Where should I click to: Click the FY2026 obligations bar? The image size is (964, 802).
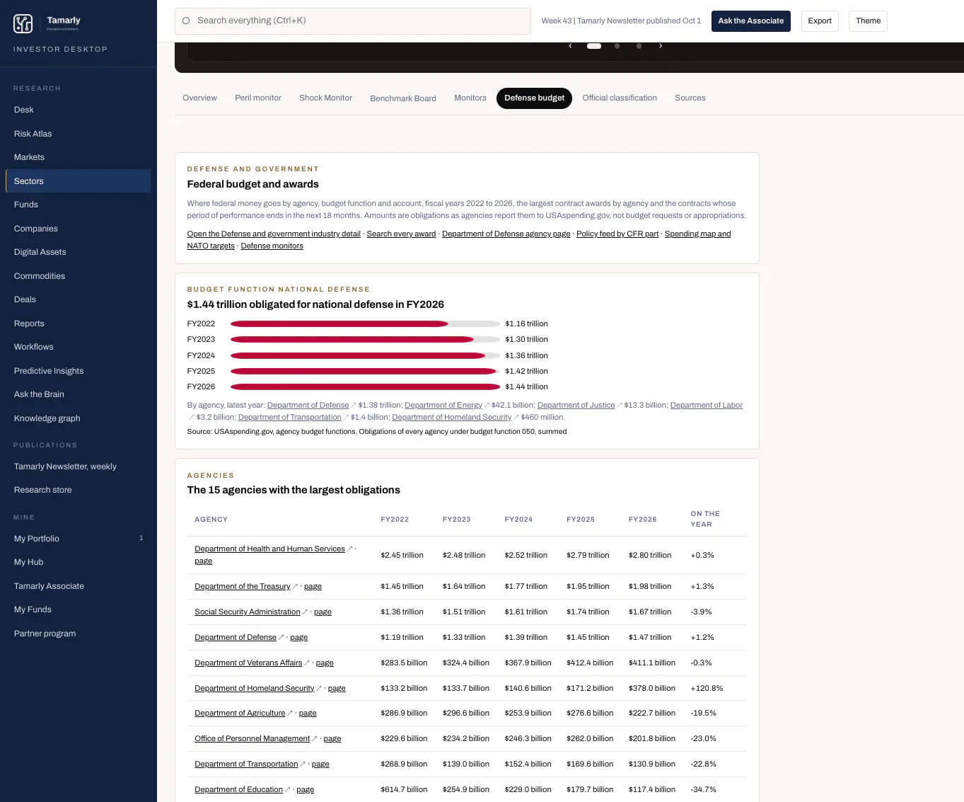[366, 386]
